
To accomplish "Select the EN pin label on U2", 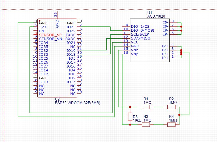I will tap(42, 31).
